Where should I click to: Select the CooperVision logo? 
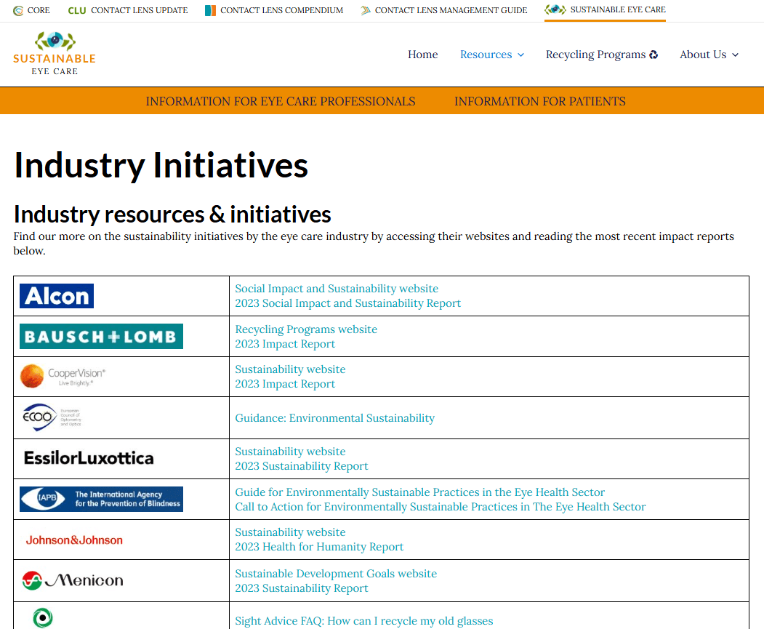pyautogui.click(x=63, y=377)
